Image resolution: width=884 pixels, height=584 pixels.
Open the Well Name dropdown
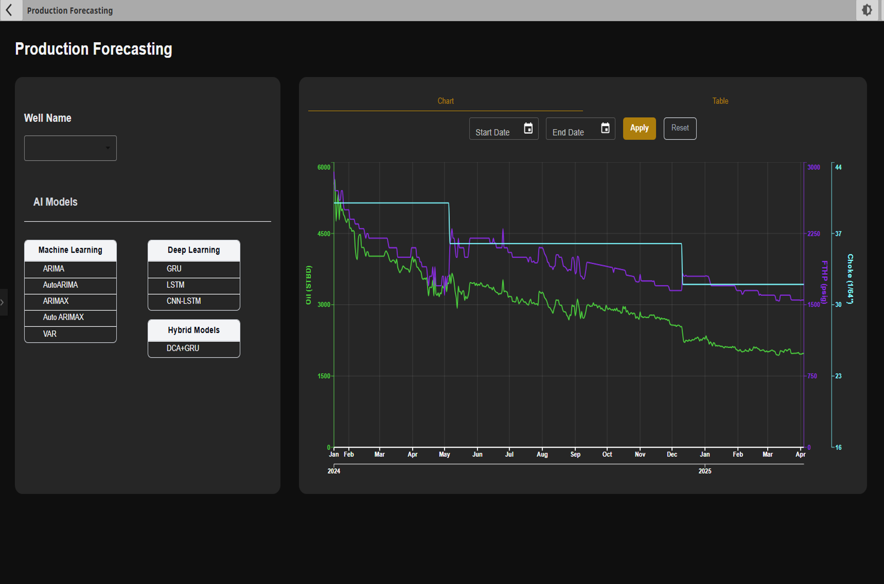click(70, 148)
